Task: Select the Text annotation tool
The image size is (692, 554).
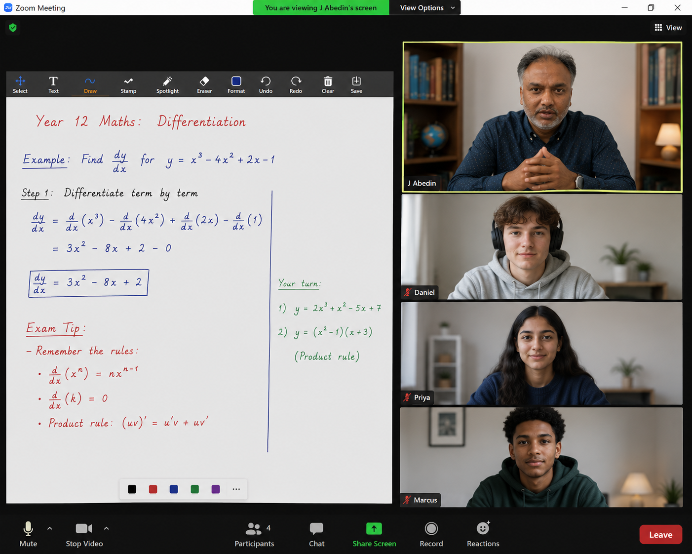Action: pyautogui.click(x=53, y=84)
